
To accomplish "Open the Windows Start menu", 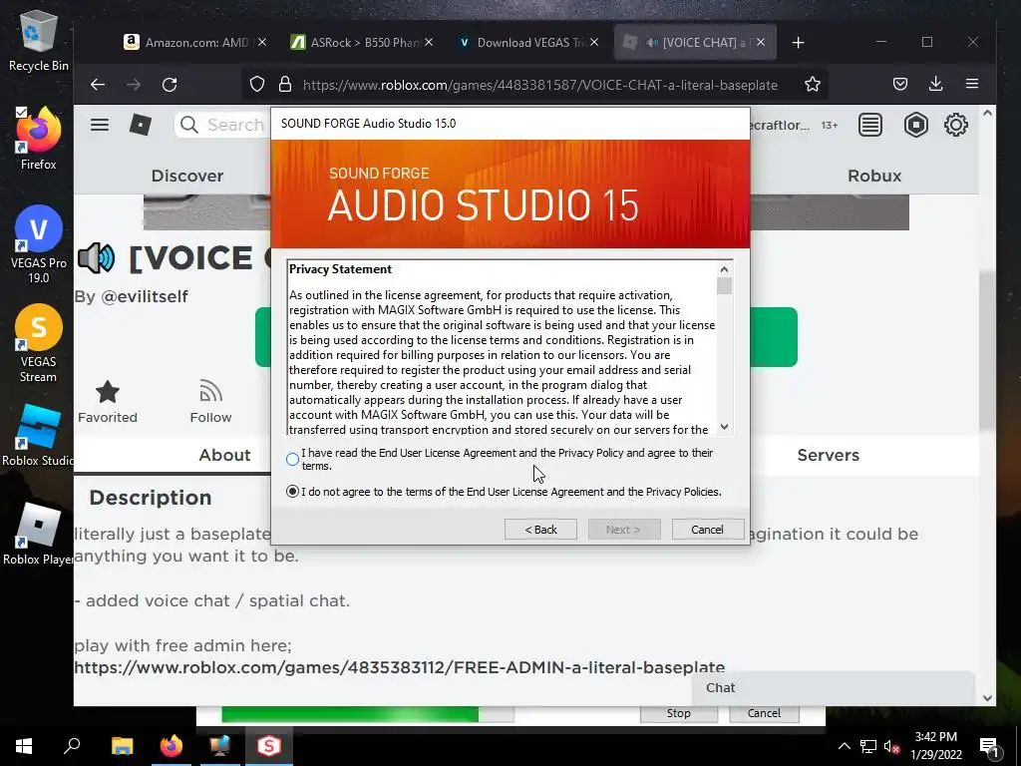I will [24, 746].
